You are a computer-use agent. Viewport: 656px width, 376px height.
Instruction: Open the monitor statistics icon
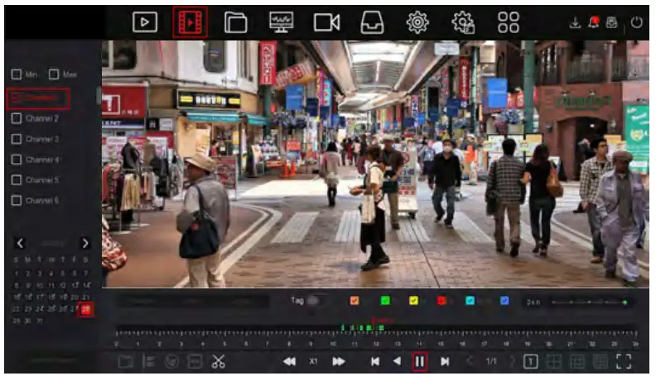(x=282, y=22)
